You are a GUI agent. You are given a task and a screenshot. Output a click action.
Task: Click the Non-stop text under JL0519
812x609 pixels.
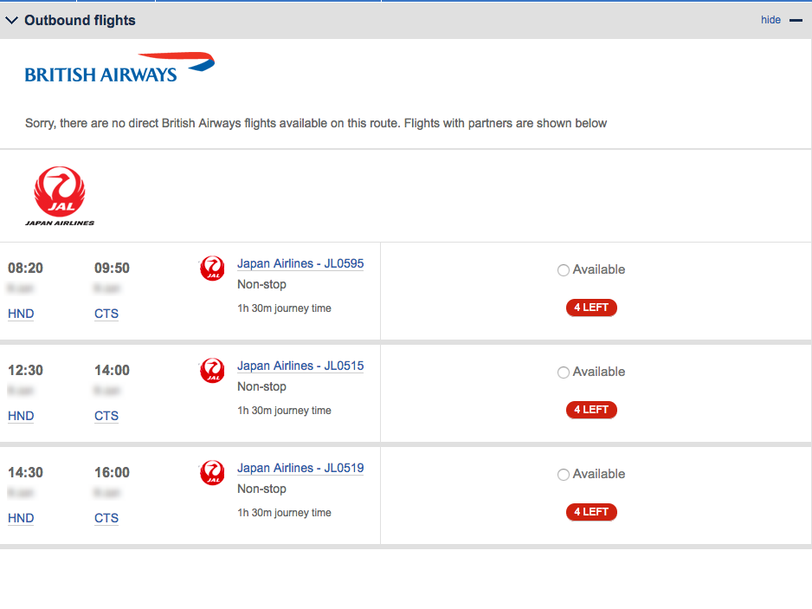261,489
